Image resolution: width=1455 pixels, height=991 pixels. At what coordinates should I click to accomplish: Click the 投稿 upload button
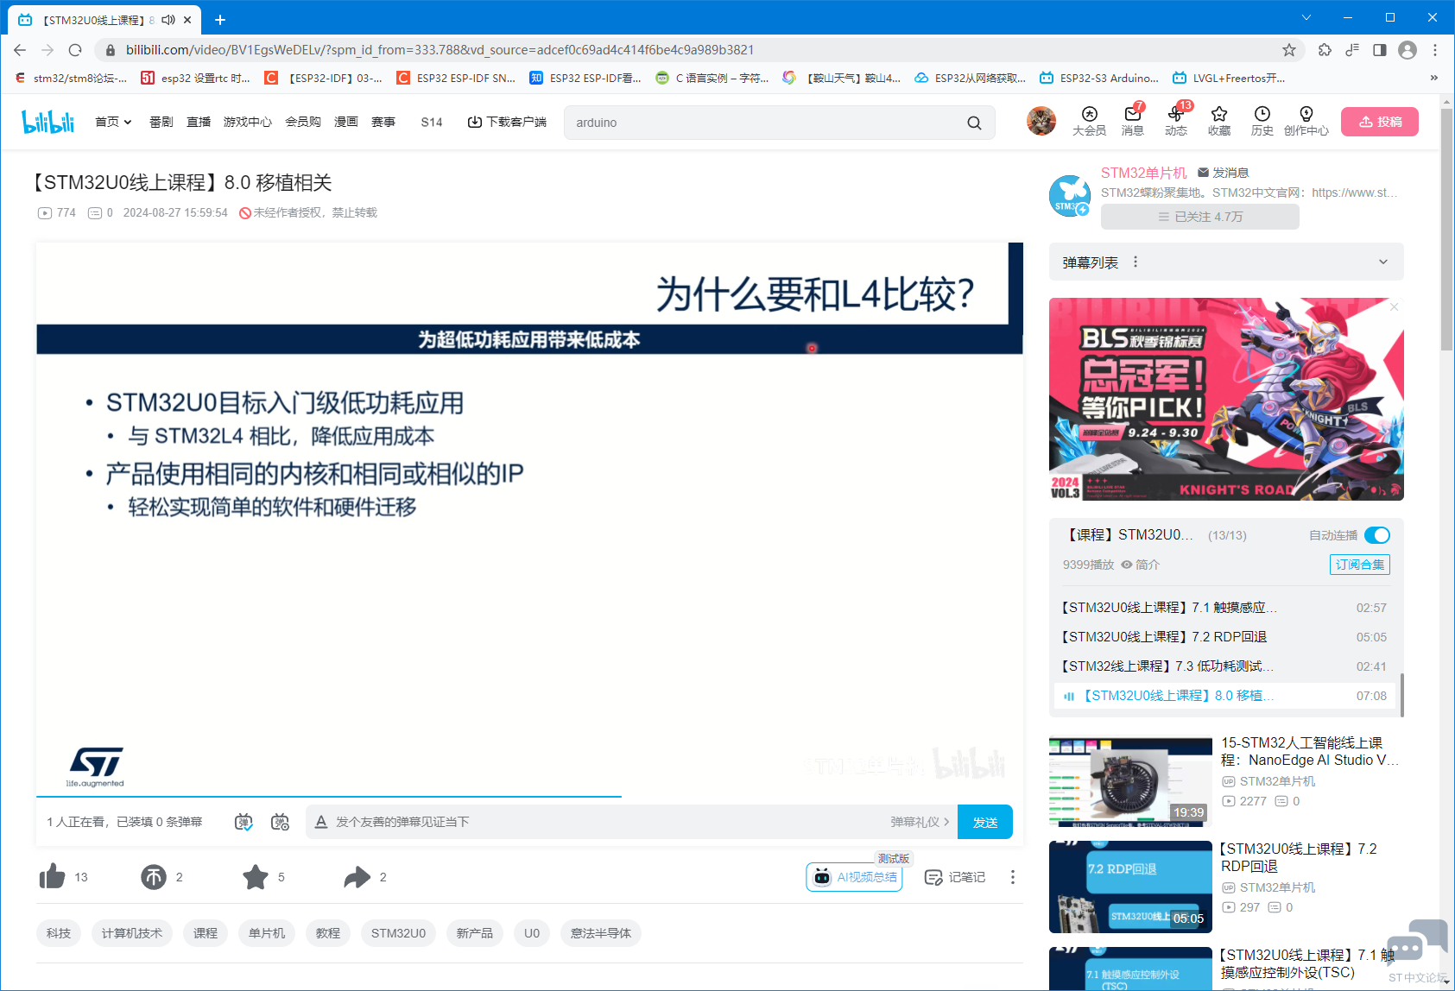[x=1380, y=122]
